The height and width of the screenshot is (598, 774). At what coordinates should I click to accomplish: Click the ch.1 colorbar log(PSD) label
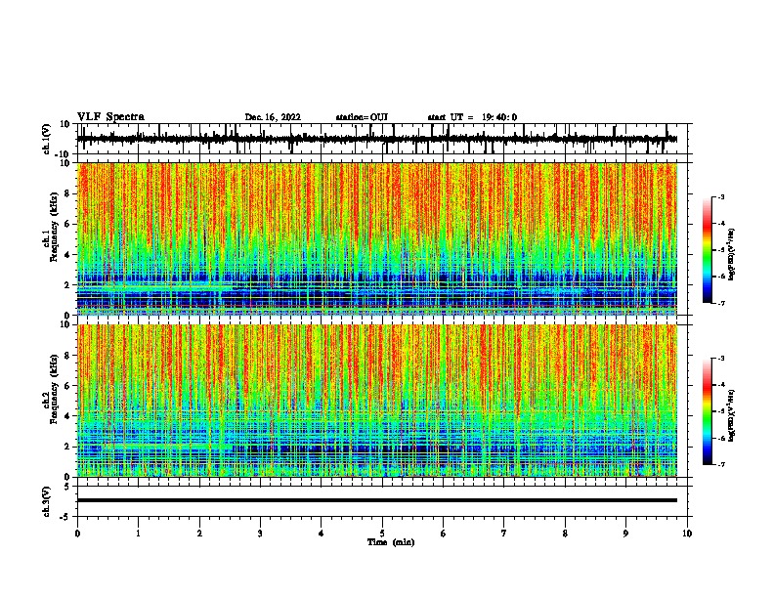tap(731, 254)
